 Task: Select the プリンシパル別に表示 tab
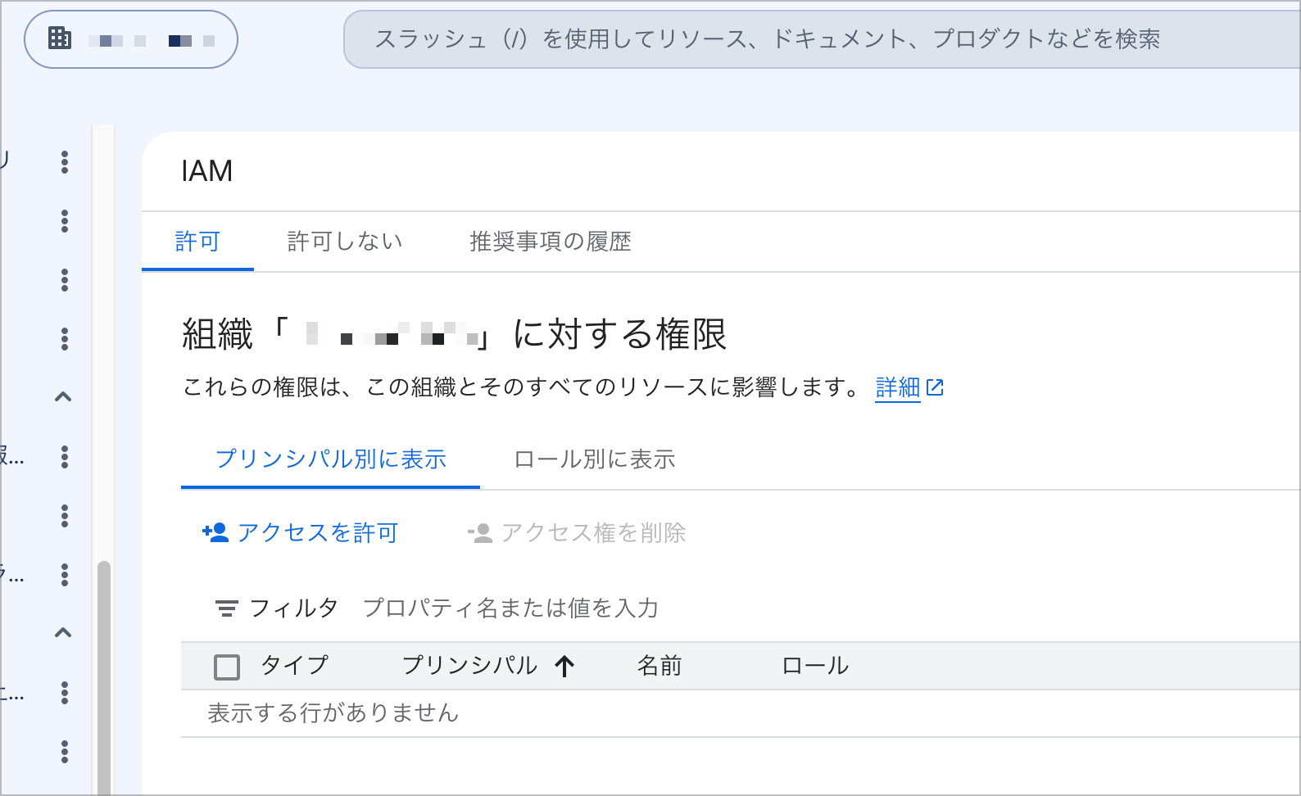click(x=330, y=459)
